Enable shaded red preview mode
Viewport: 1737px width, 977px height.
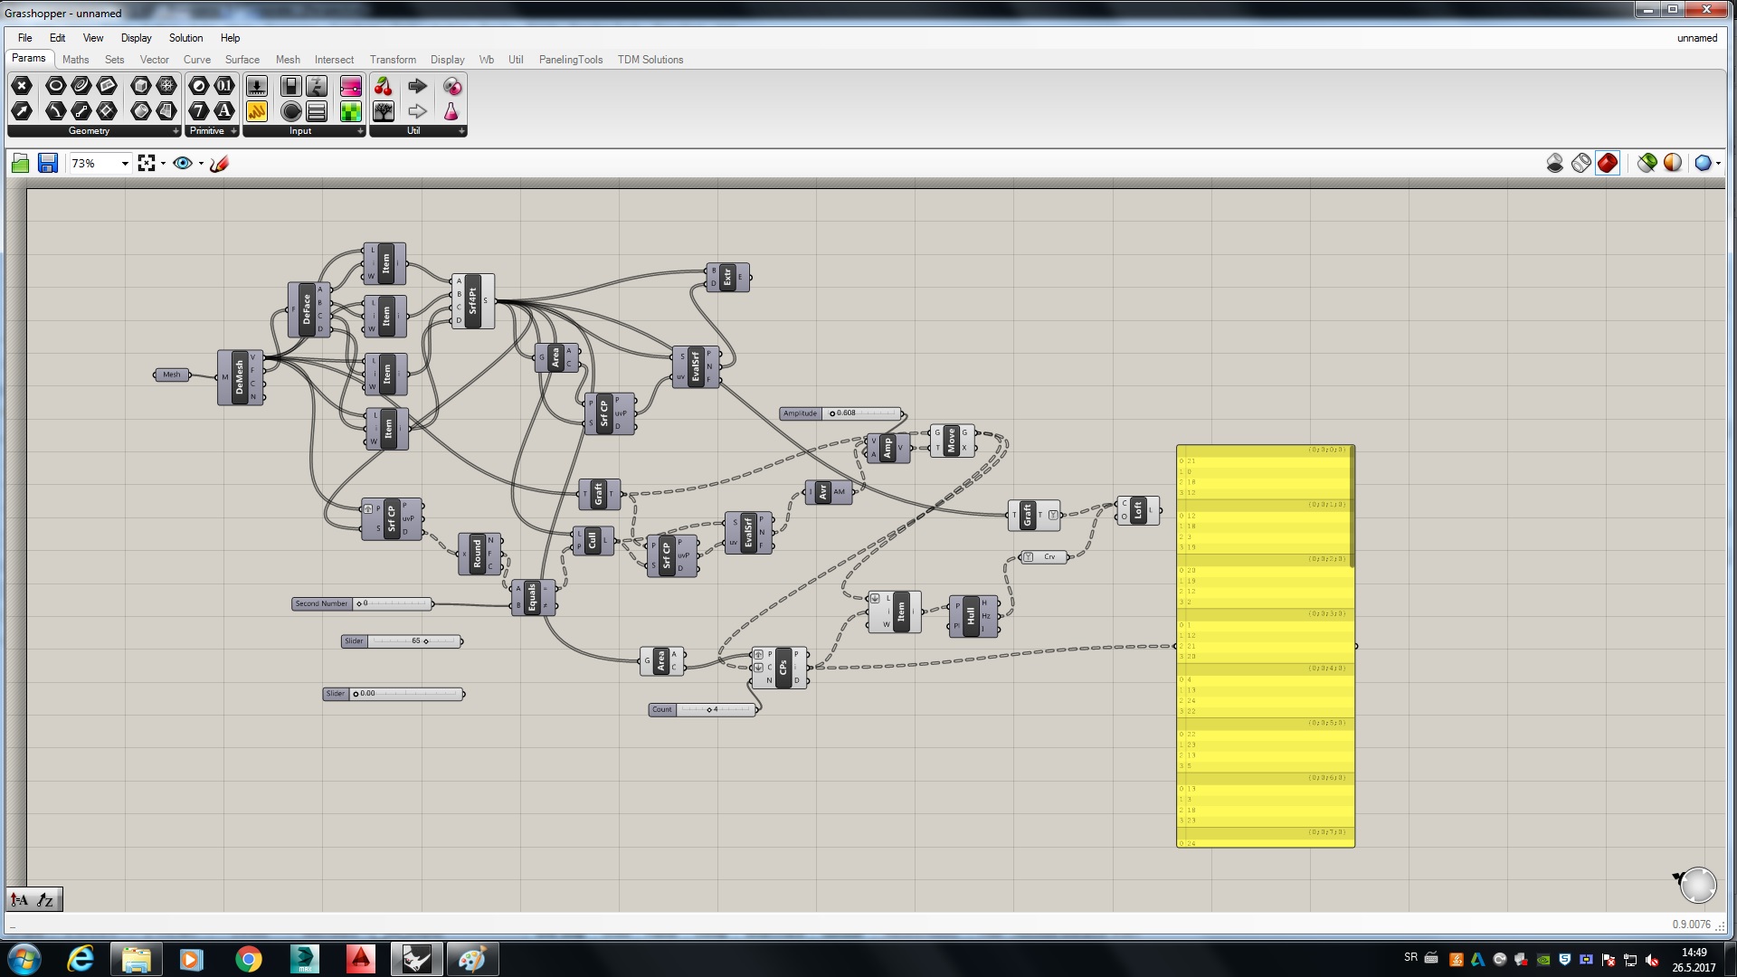tap(1608, 163)
